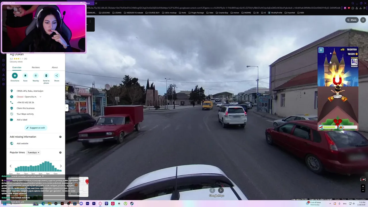Switch to the Overview tab
This screenshot has width=368, height=207.
(17, 68)
